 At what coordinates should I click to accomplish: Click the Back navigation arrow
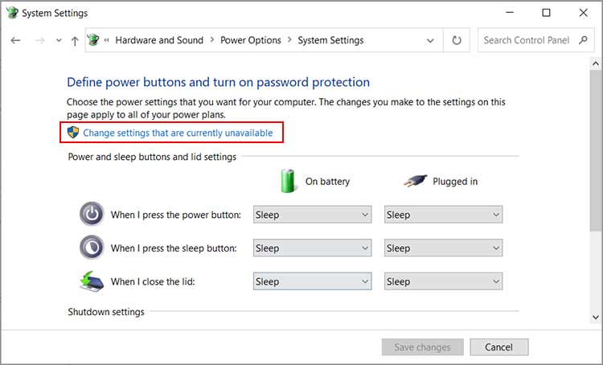pyautogui.click(x=16, y=40)
